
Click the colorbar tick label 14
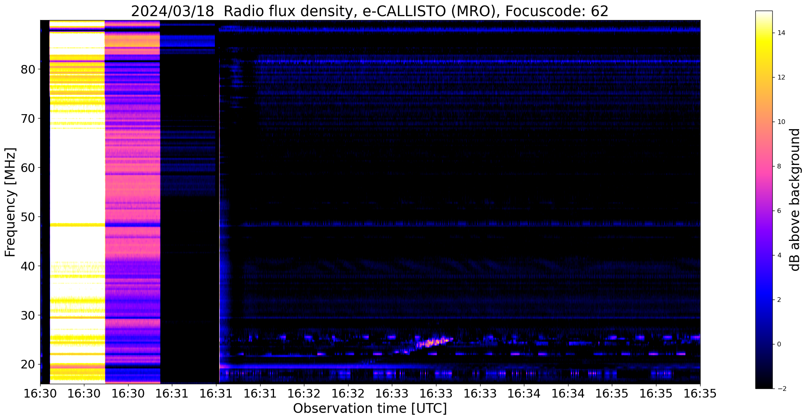coord(781,33)
